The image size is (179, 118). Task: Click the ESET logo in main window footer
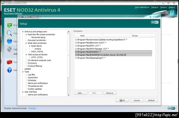171,108
